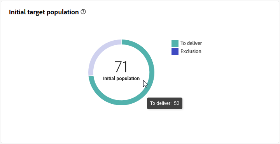Toggle the Exclusion legend label
Image resolution: width=280 pixels, height=144 pixels.
pyautogui.click(x=191, y=51)
